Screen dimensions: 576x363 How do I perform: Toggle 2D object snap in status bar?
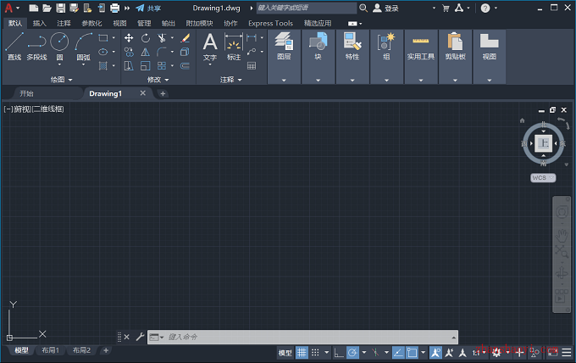[413, 353]
